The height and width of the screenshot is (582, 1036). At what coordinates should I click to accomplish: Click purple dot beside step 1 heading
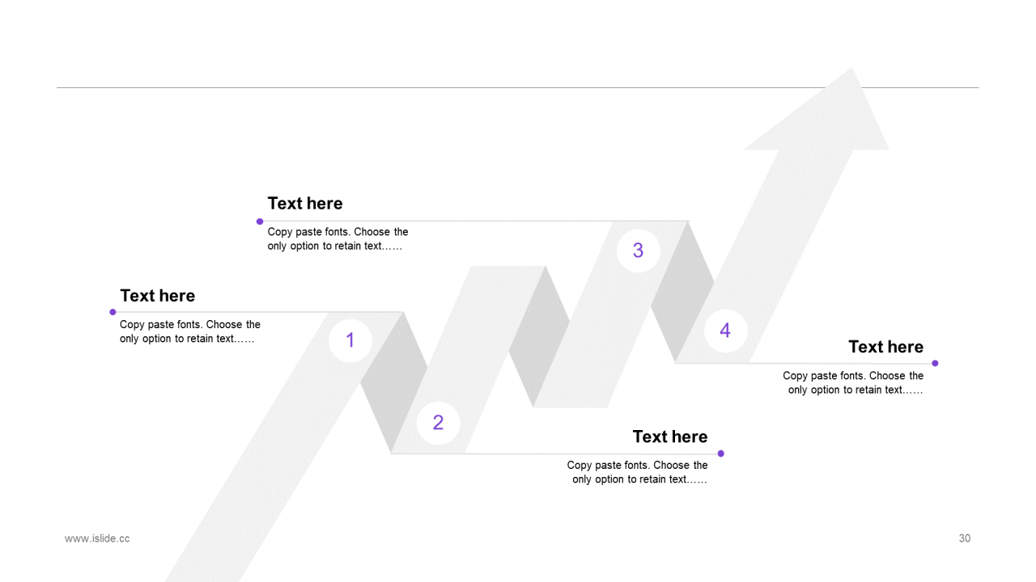(x=113, y=312)
